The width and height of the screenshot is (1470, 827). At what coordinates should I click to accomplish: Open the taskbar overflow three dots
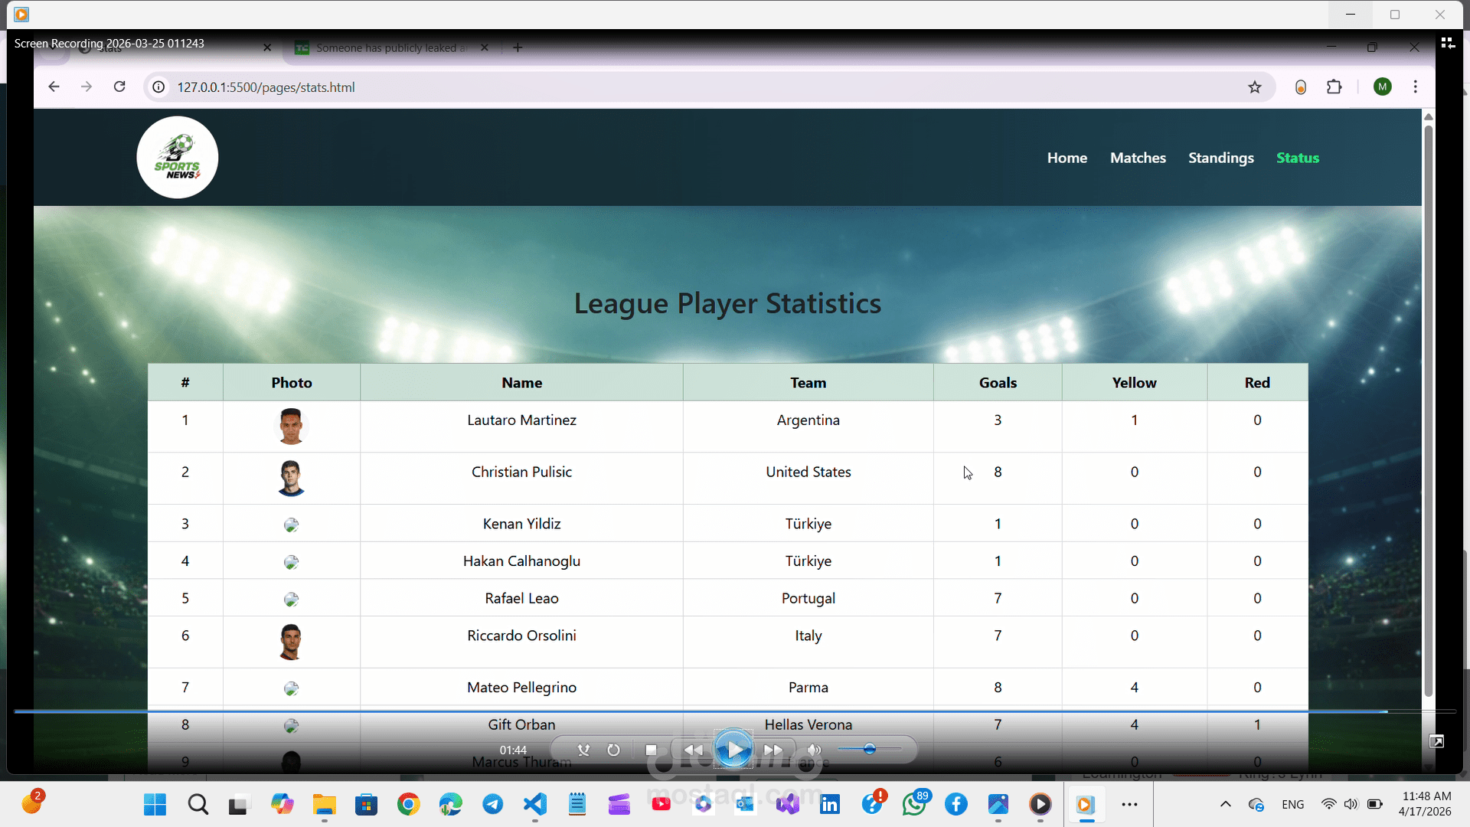point(1129,804)
